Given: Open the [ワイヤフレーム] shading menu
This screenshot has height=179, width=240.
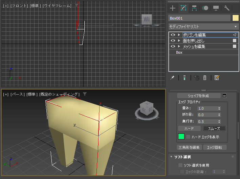Looking at the screenshot, I should pos(57,6).
